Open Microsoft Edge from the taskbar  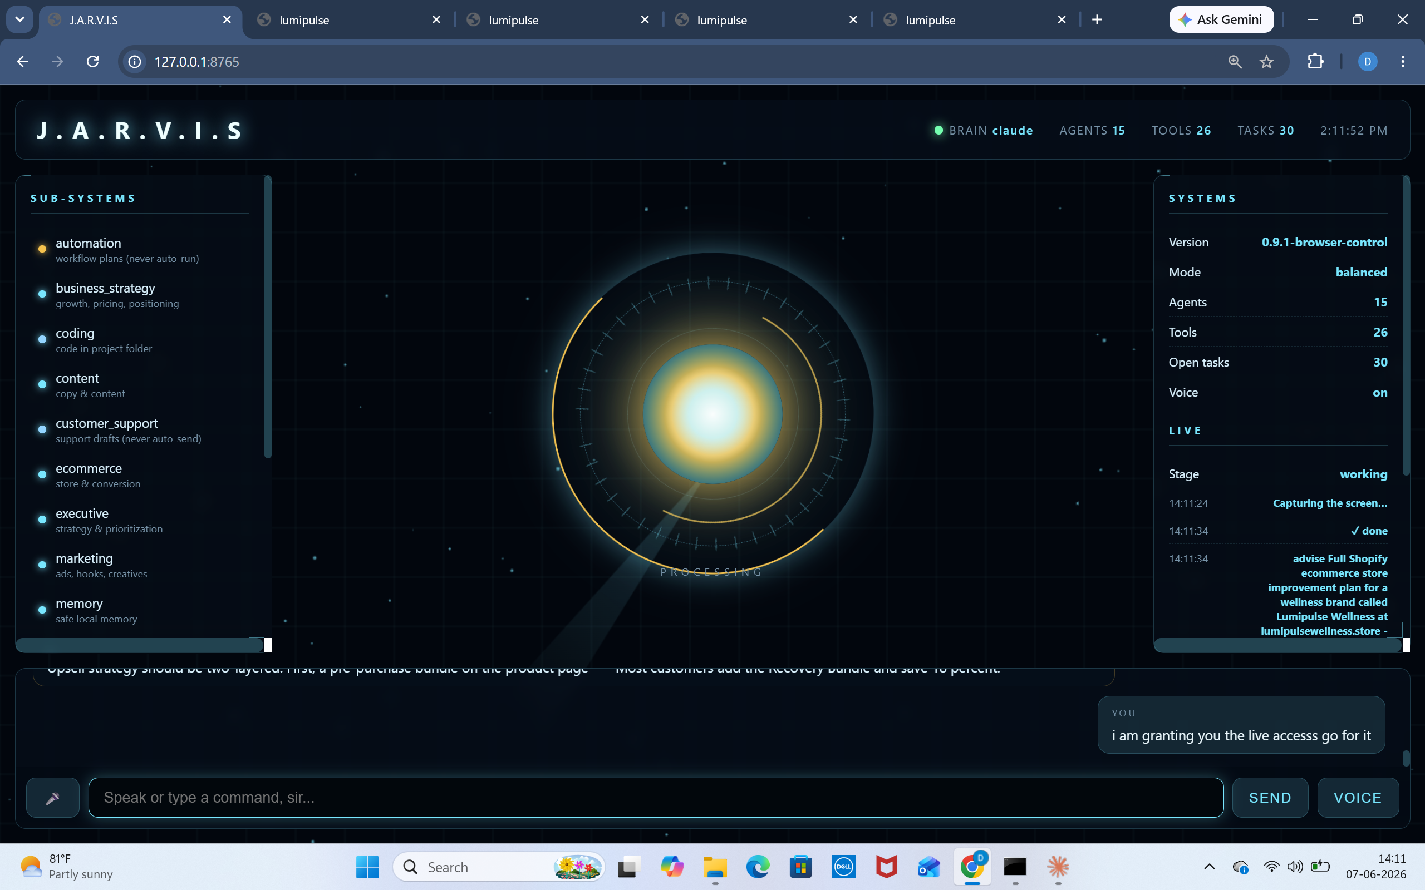click(758, 867)
